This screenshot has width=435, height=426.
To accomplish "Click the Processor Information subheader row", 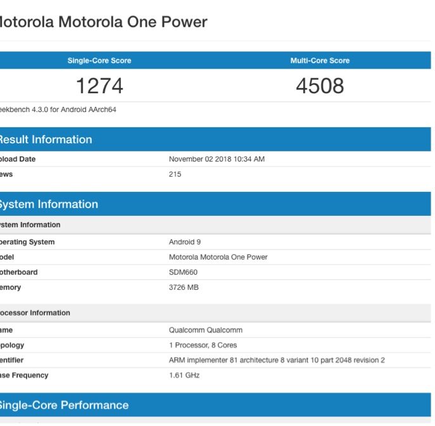I will pos(35,313).
